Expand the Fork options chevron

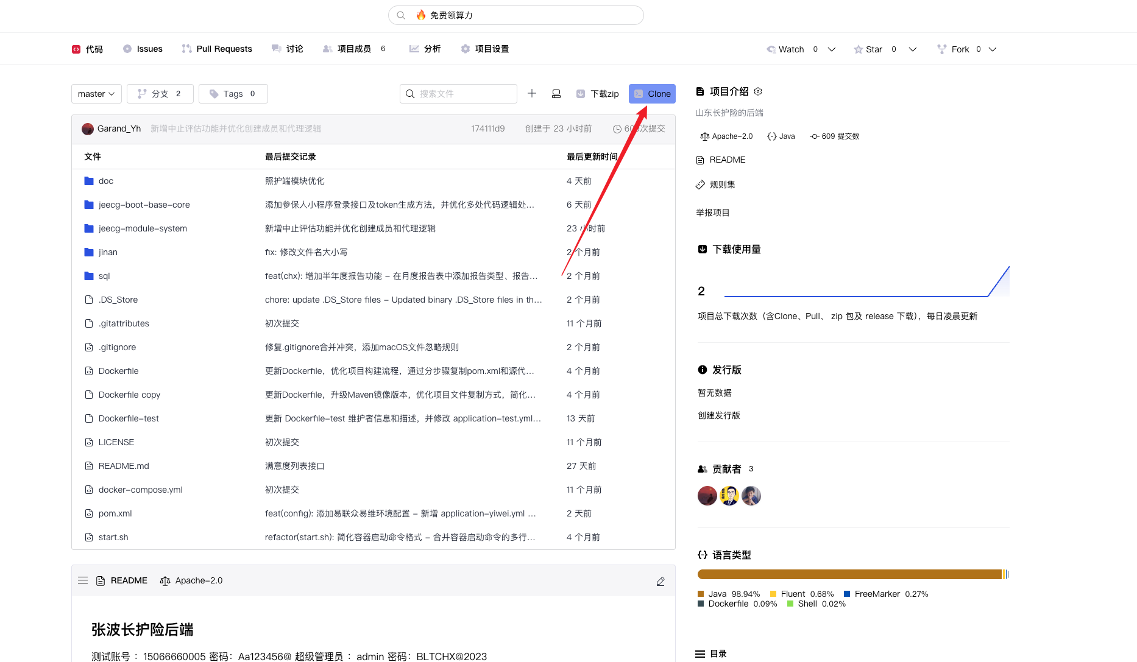click(993, 49)
